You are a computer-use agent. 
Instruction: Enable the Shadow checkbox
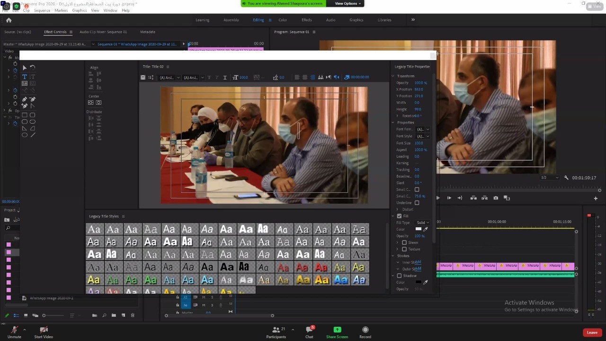tap(399, 276)
